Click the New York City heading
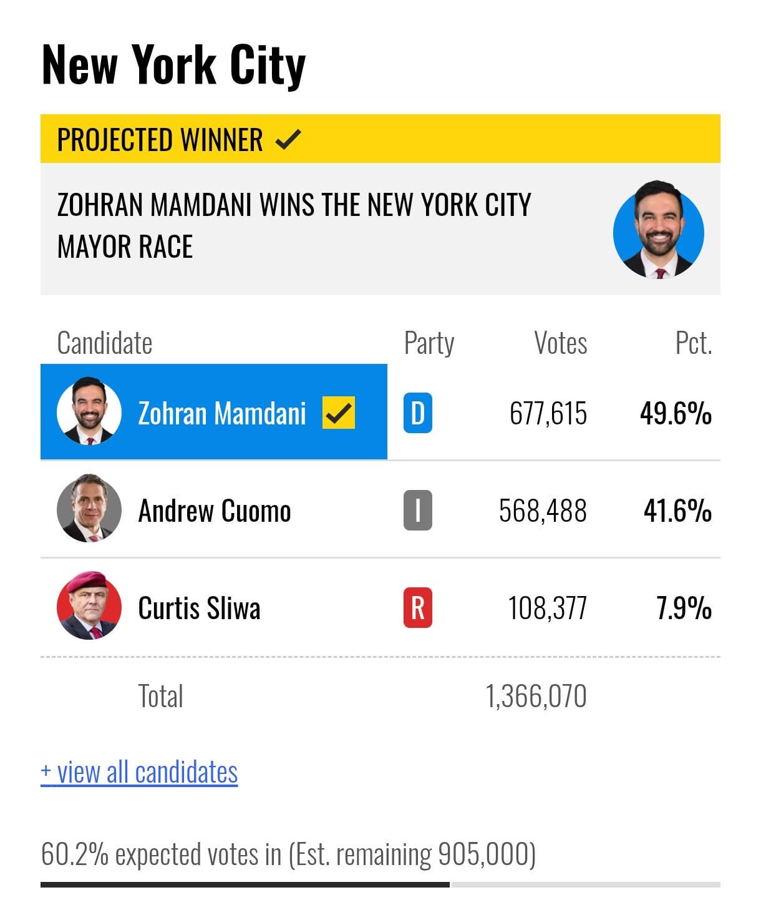This screenshot has width=761, height=920. (173, 65)
